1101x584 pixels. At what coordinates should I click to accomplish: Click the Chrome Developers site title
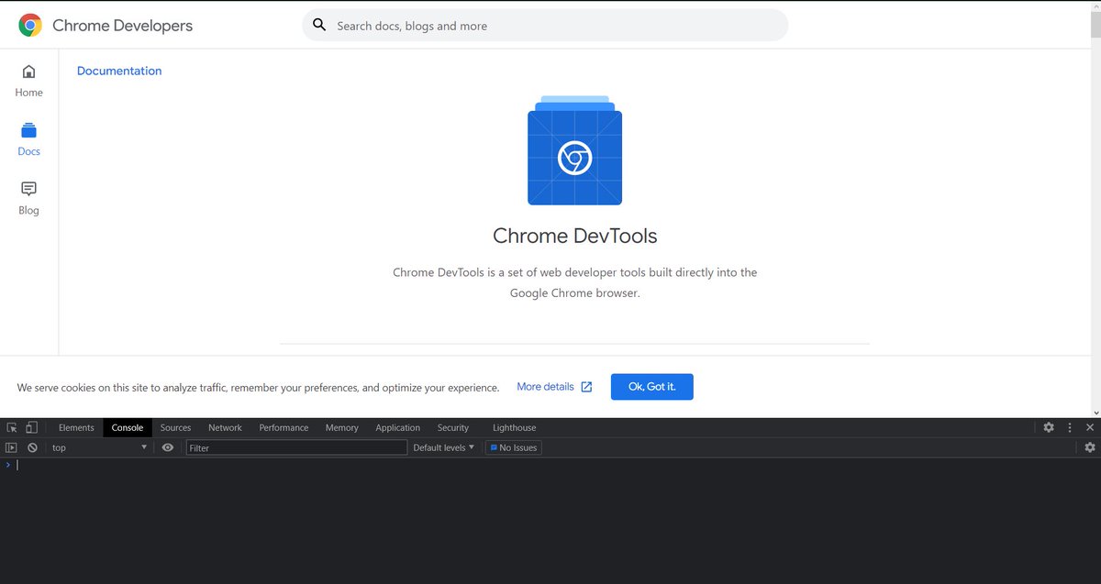pyautogui.click(x=123, y=26)
